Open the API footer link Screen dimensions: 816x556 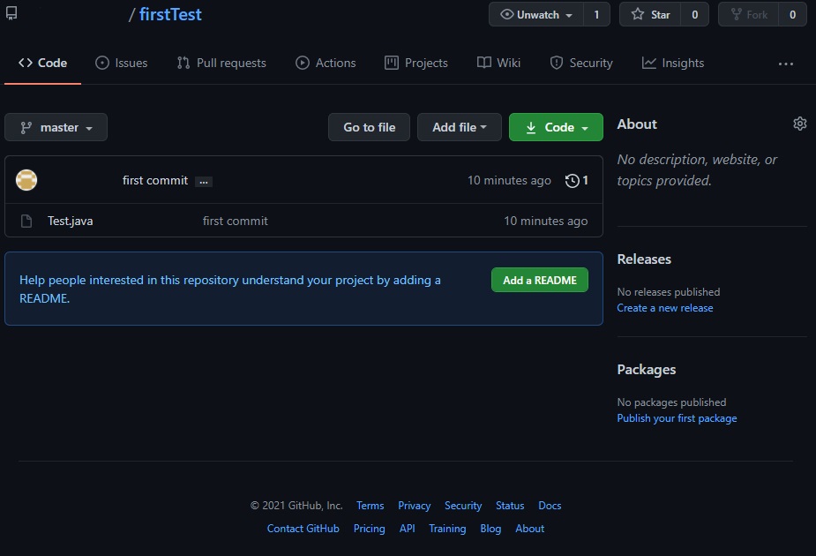tap(407, 529)
